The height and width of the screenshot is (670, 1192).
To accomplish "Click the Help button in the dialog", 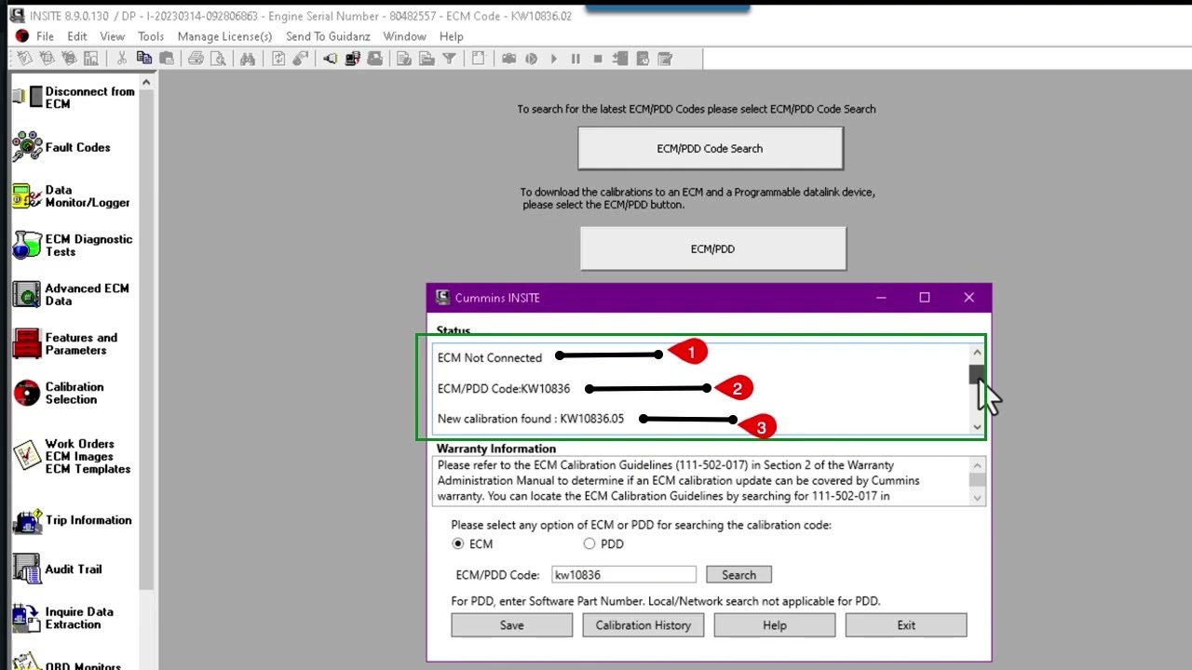I will [x=775, y=625].
